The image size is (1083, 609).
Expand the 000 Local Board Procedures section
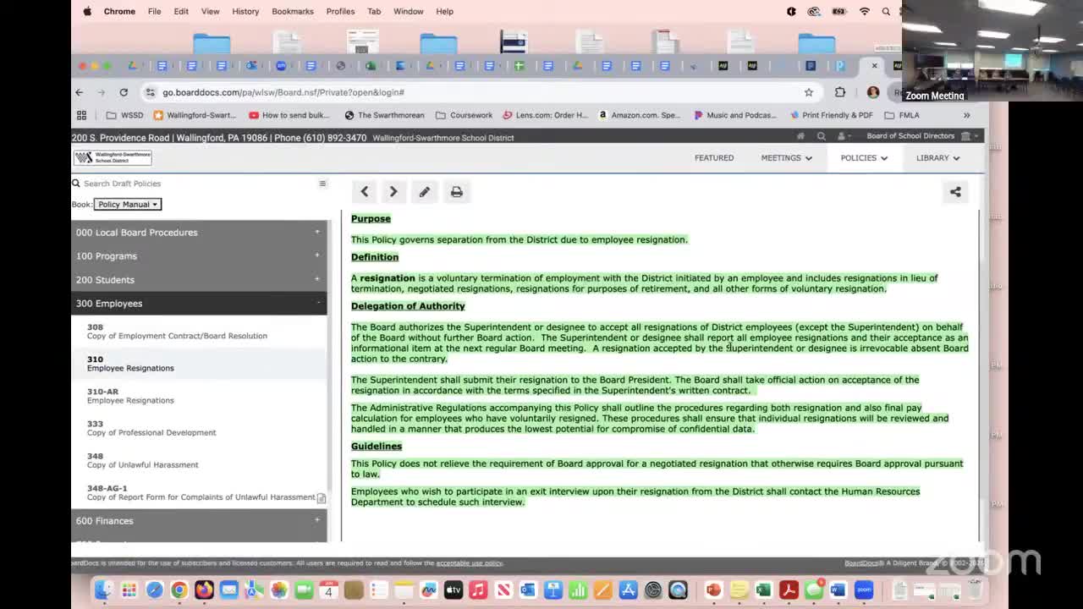pos(200,233)
